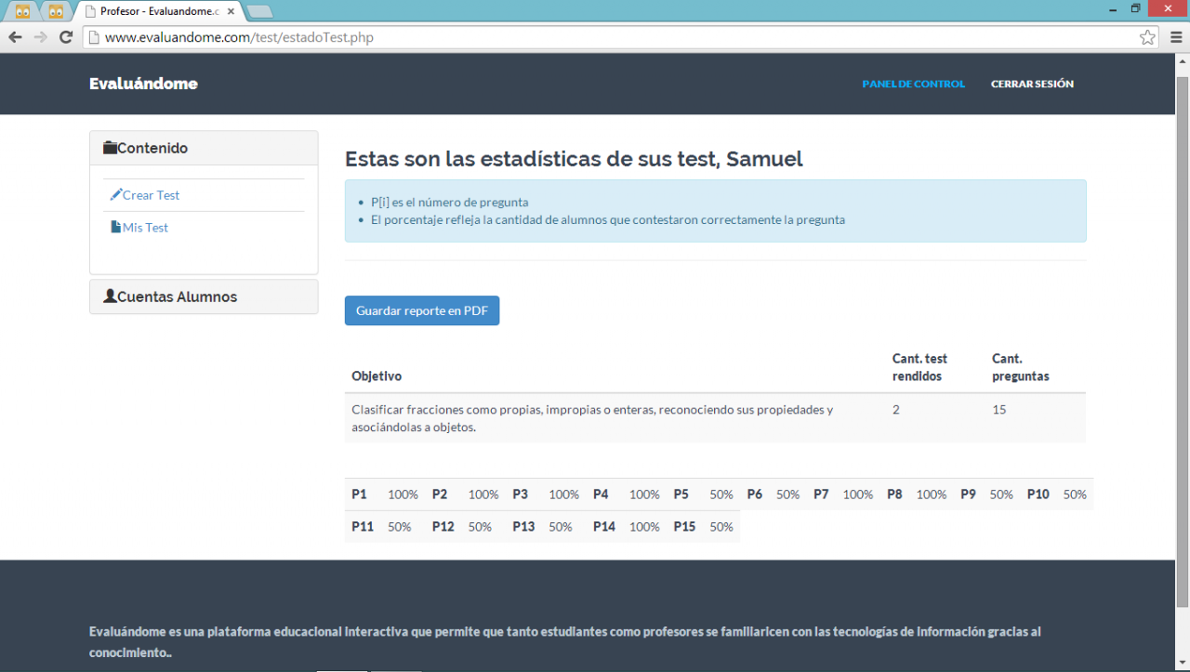The width and height of the screenshot is (1190, 672).
Task: Click the Evaluándome brand logo
Action: pyautogui.click(x=143, y=84)
